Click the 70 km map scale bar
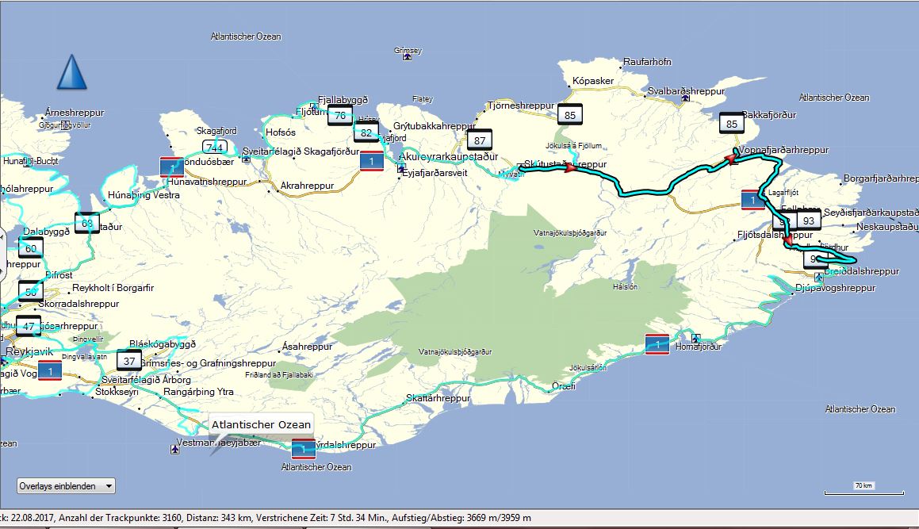 coord(862,489)
